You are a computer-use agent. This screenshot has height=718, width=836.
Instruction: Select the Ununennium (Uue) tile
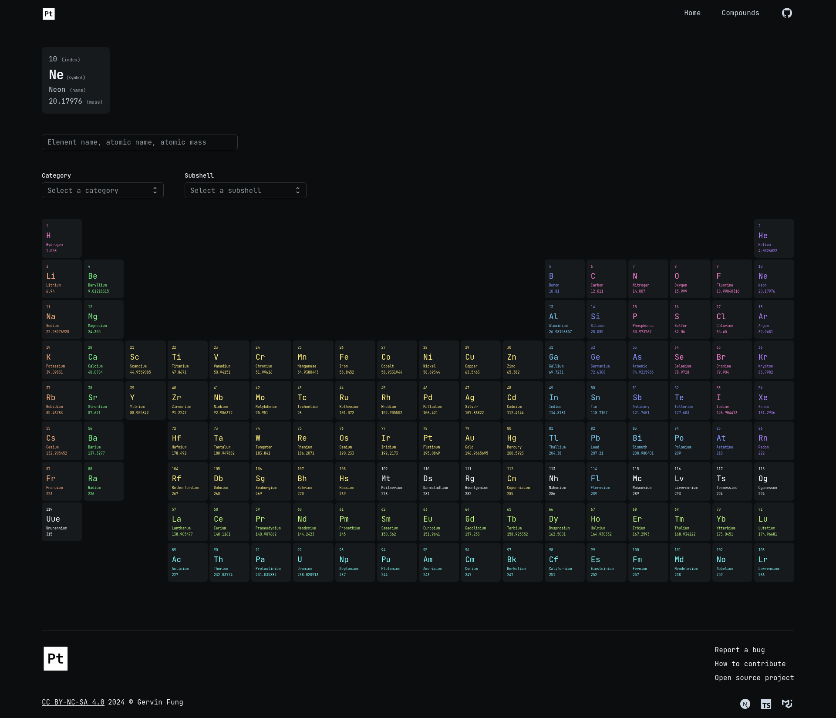pyautogui.click(x=62, y=522)
